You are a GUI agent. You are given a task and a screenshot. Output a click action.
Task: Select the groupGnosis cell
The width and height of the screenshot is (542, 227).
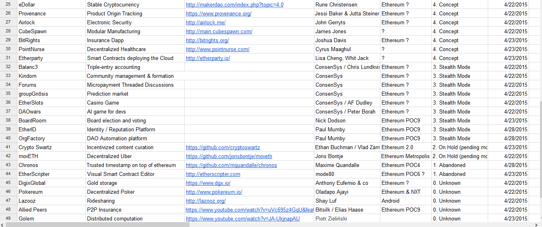pos(51,94)
